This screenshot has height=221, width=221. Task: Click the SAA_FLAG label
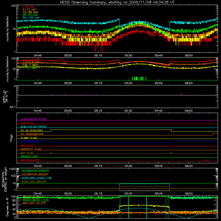(x=27, y=145)
